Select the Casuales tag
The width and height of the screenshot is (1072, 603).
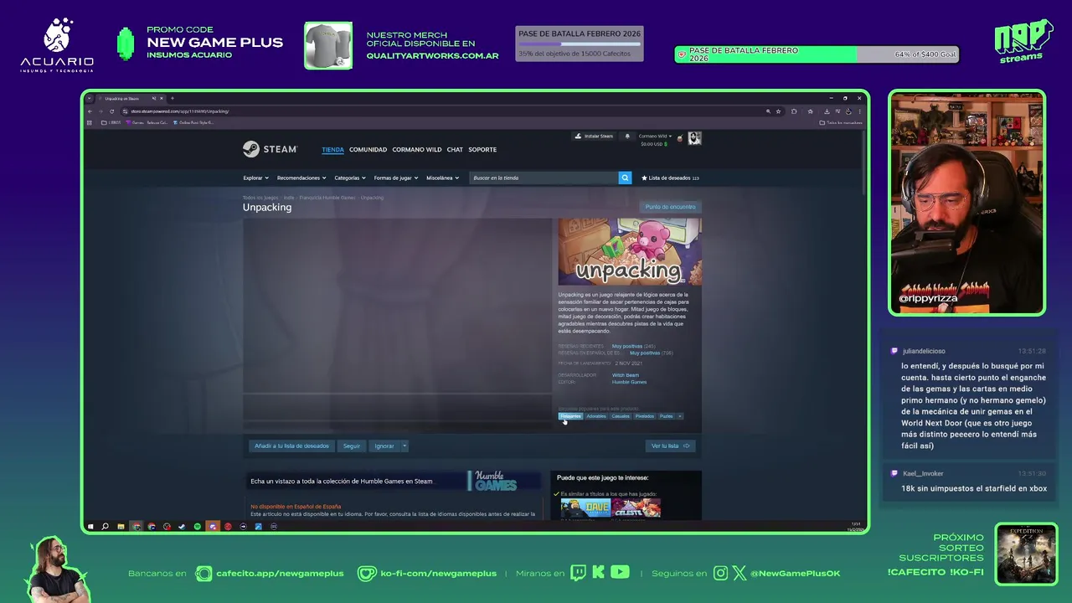tap(621, 416)
